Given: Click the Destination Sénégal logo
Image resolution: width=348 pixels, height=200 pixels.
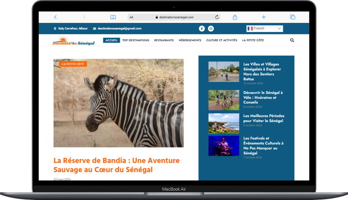Looking at the screenshot, I should tap(73, 41).
